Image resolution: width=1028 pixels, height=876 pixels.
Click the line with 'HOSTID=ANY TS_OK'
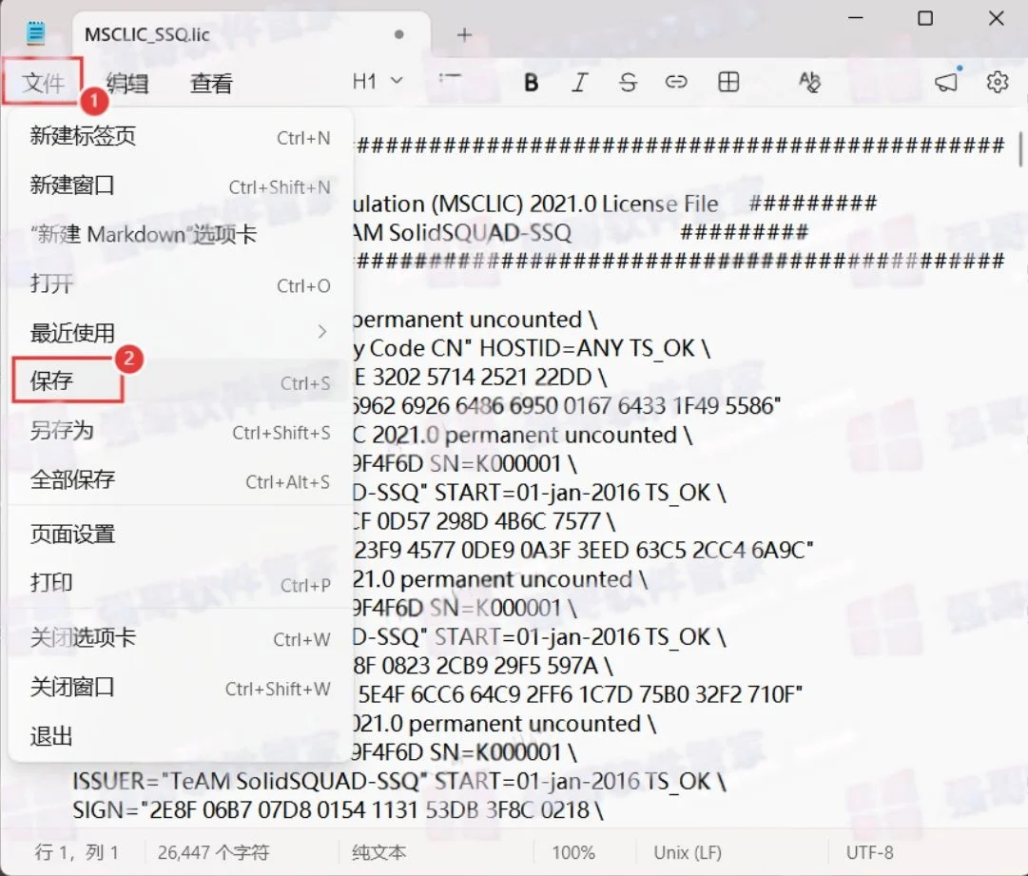[x=532, y=348]
